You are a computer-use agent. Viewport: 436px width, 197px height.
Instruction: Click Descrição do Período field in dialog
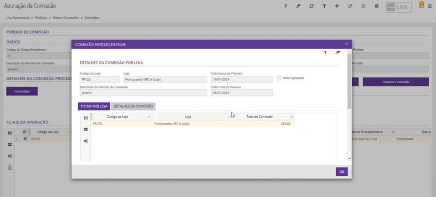pos(143,93)
